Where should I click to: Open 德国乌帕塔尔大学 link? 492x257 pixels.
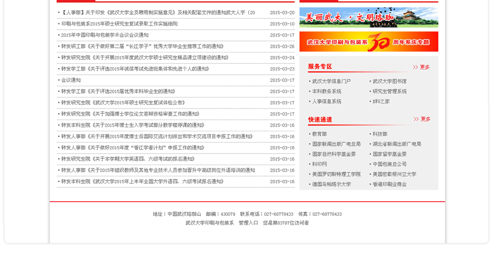pos(332,184)
